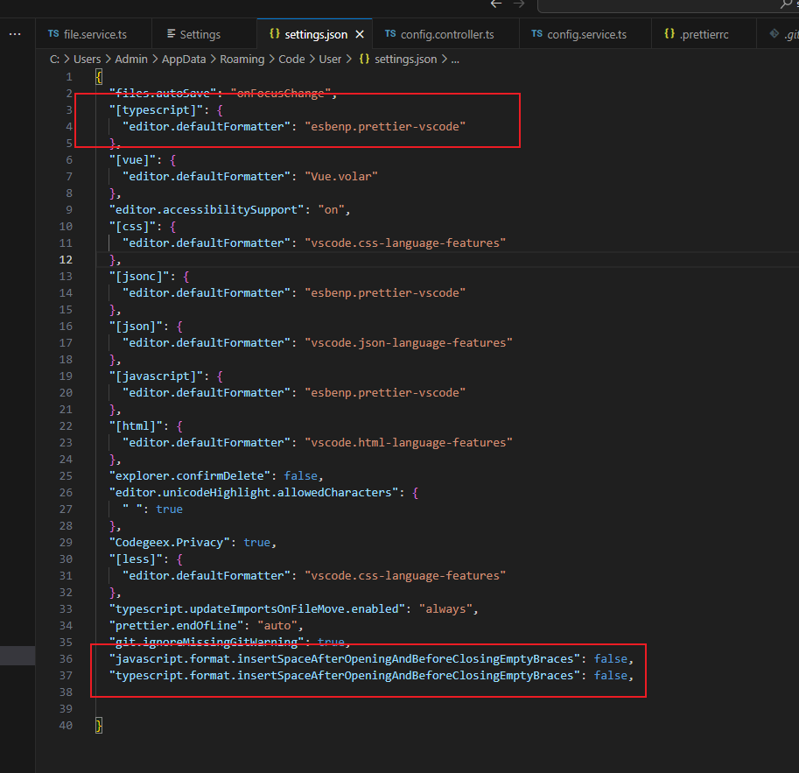Viewport: 799px width, 773px height.
Task: Open the User breadcrumb dropdown
Action: (x=330, y=59)
